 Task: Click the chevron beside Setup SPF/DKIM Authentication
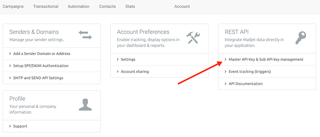point(10,66)
